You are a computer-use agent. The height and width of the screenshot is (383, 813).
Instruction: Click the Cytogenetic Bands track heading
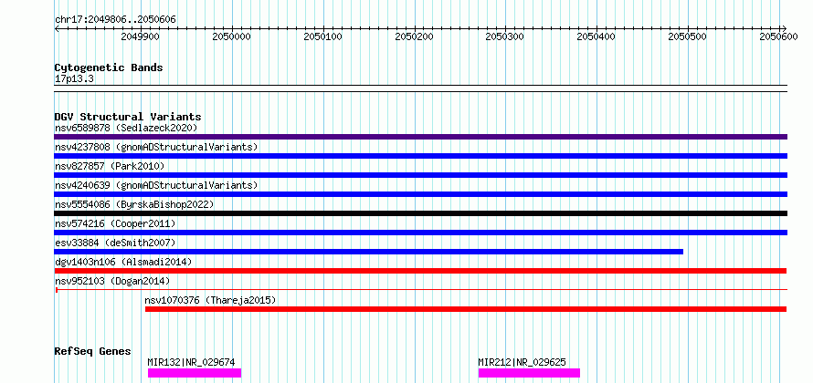click(x=109, y=67)
